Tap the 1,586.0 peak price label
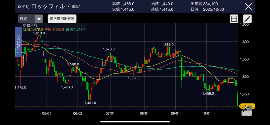This screenshot has height=125, width=270. click(x=168, y=45)
